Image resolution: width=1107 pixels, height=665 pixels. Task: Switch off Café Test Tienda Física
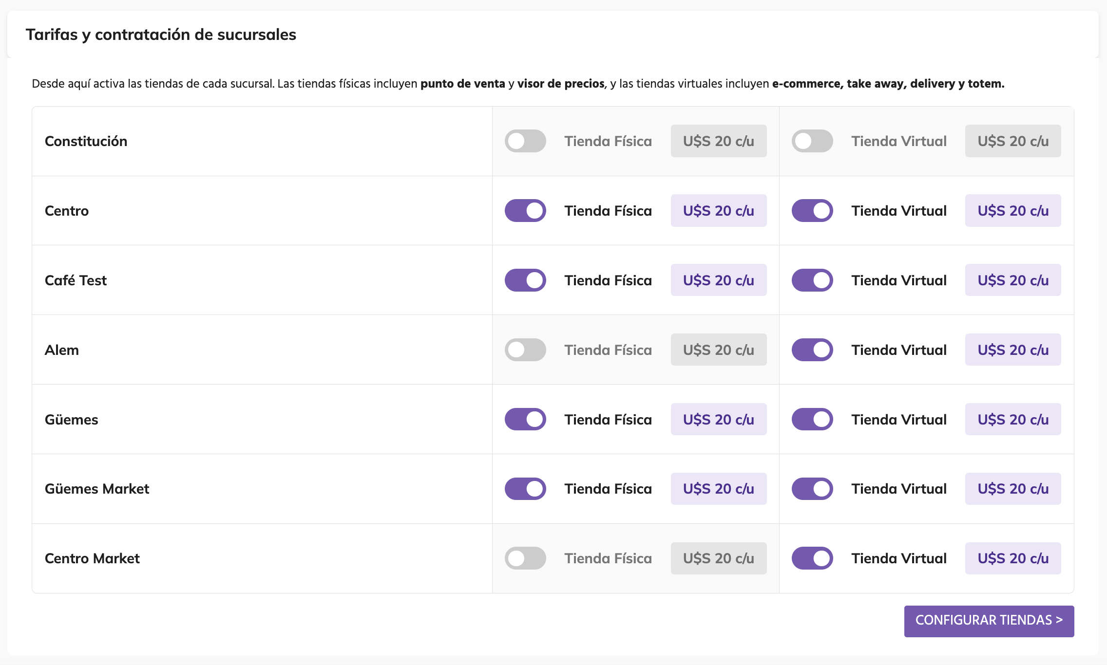coord(525,280)
